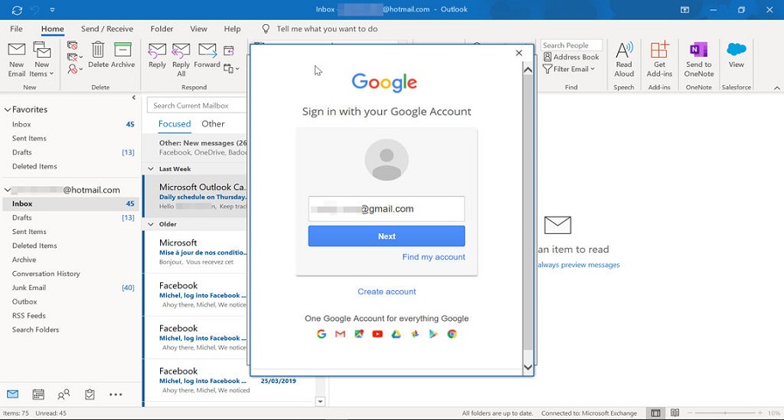Image resolution: width=784 pixels, height=420 pixels.
Task: Click the Gmail email input field
Action: (x=386, y=208)
